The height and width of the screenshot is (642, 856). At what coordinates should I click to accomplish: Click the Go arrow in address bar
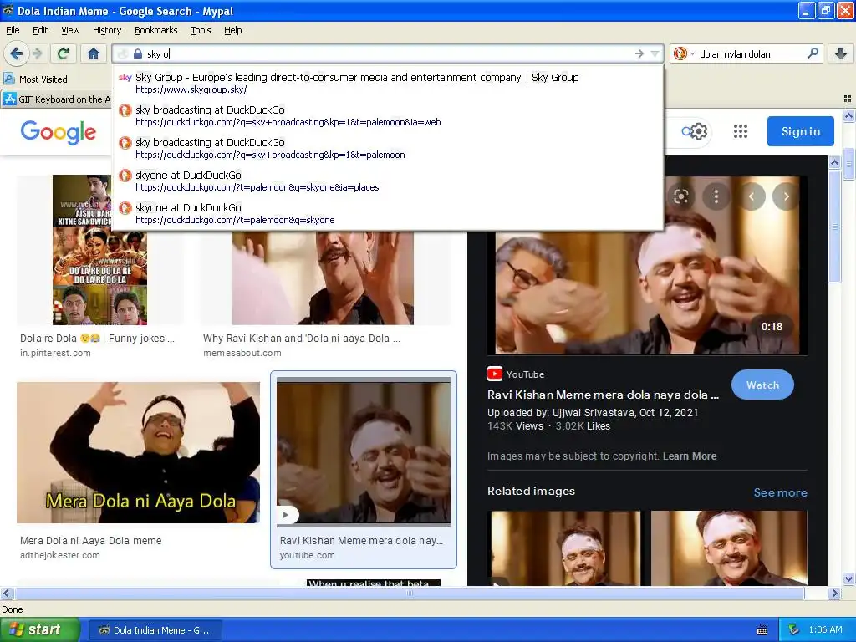pos(639,53)
